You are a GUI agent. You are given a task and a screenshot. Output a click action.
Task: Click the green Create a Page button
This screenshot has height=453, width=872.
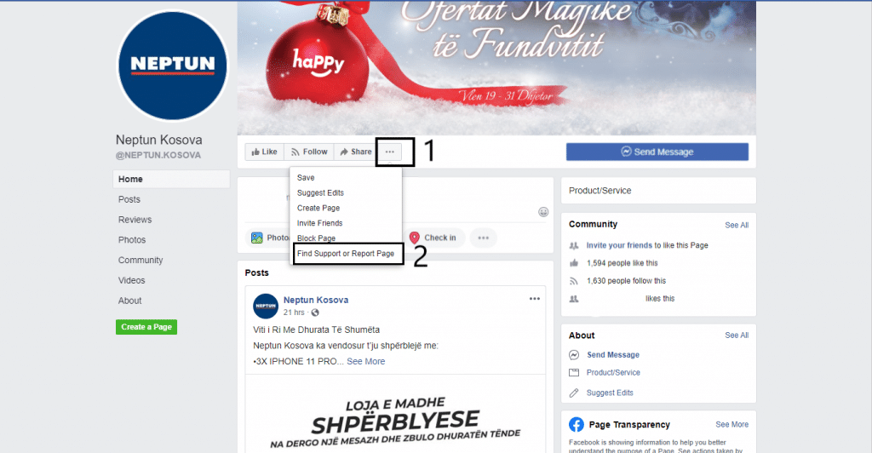point(146,327)
